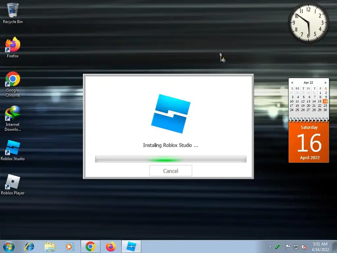
Task: Select highlighted date 16 in calendar grid
Action: click(325, 101)
